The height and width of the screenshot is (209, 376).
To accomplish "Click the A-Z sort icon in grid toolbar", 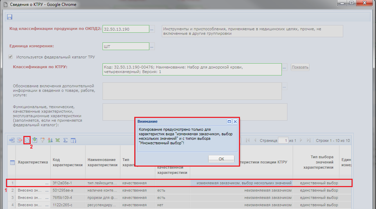I will click(50, 140).
